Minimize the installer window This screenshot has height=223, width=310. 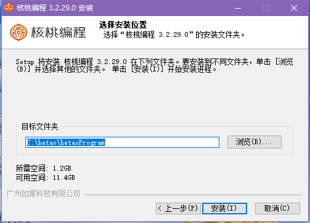[x=238, y=8]
